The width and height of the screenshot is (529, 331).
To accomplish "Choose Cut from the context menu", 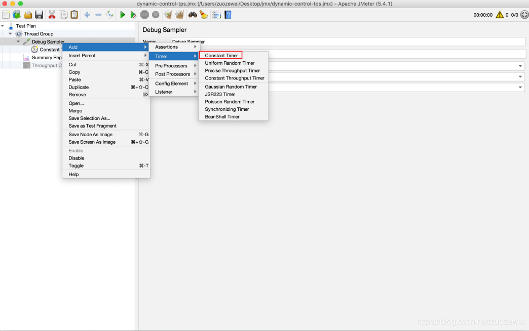I will [106, 65].
